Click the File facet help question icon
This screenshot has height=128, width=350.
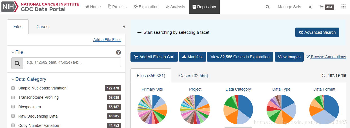tap(118, 52)
